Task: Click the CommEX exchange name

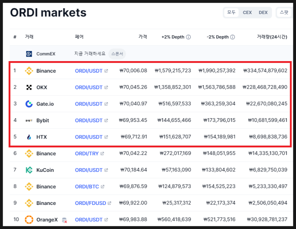Action: [x=46, y=54]
